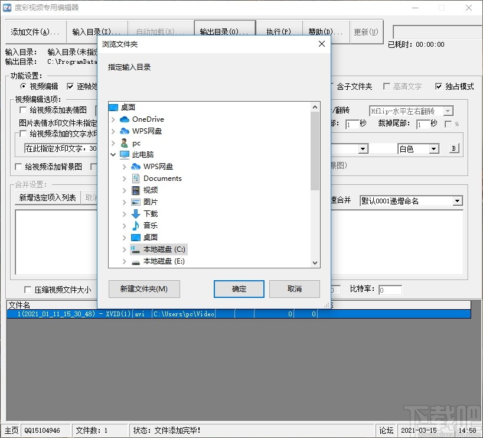Select the 视频 (Videos) folder icon

(137, 190)
